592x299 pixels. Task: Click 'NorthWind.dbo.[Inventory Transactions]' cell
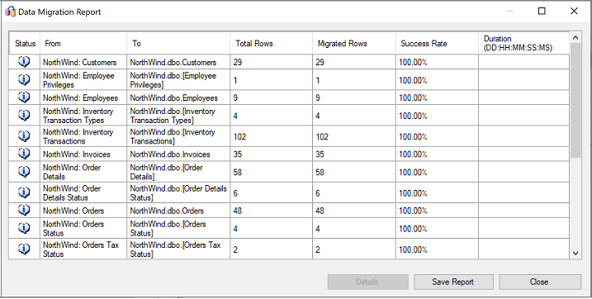(x=178, y=136)
